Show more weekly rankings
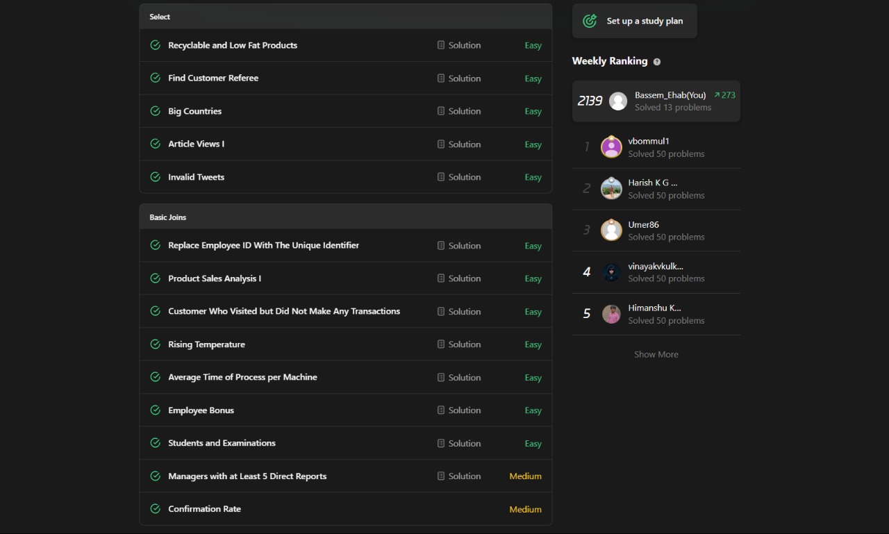 [x=656, y=354]
